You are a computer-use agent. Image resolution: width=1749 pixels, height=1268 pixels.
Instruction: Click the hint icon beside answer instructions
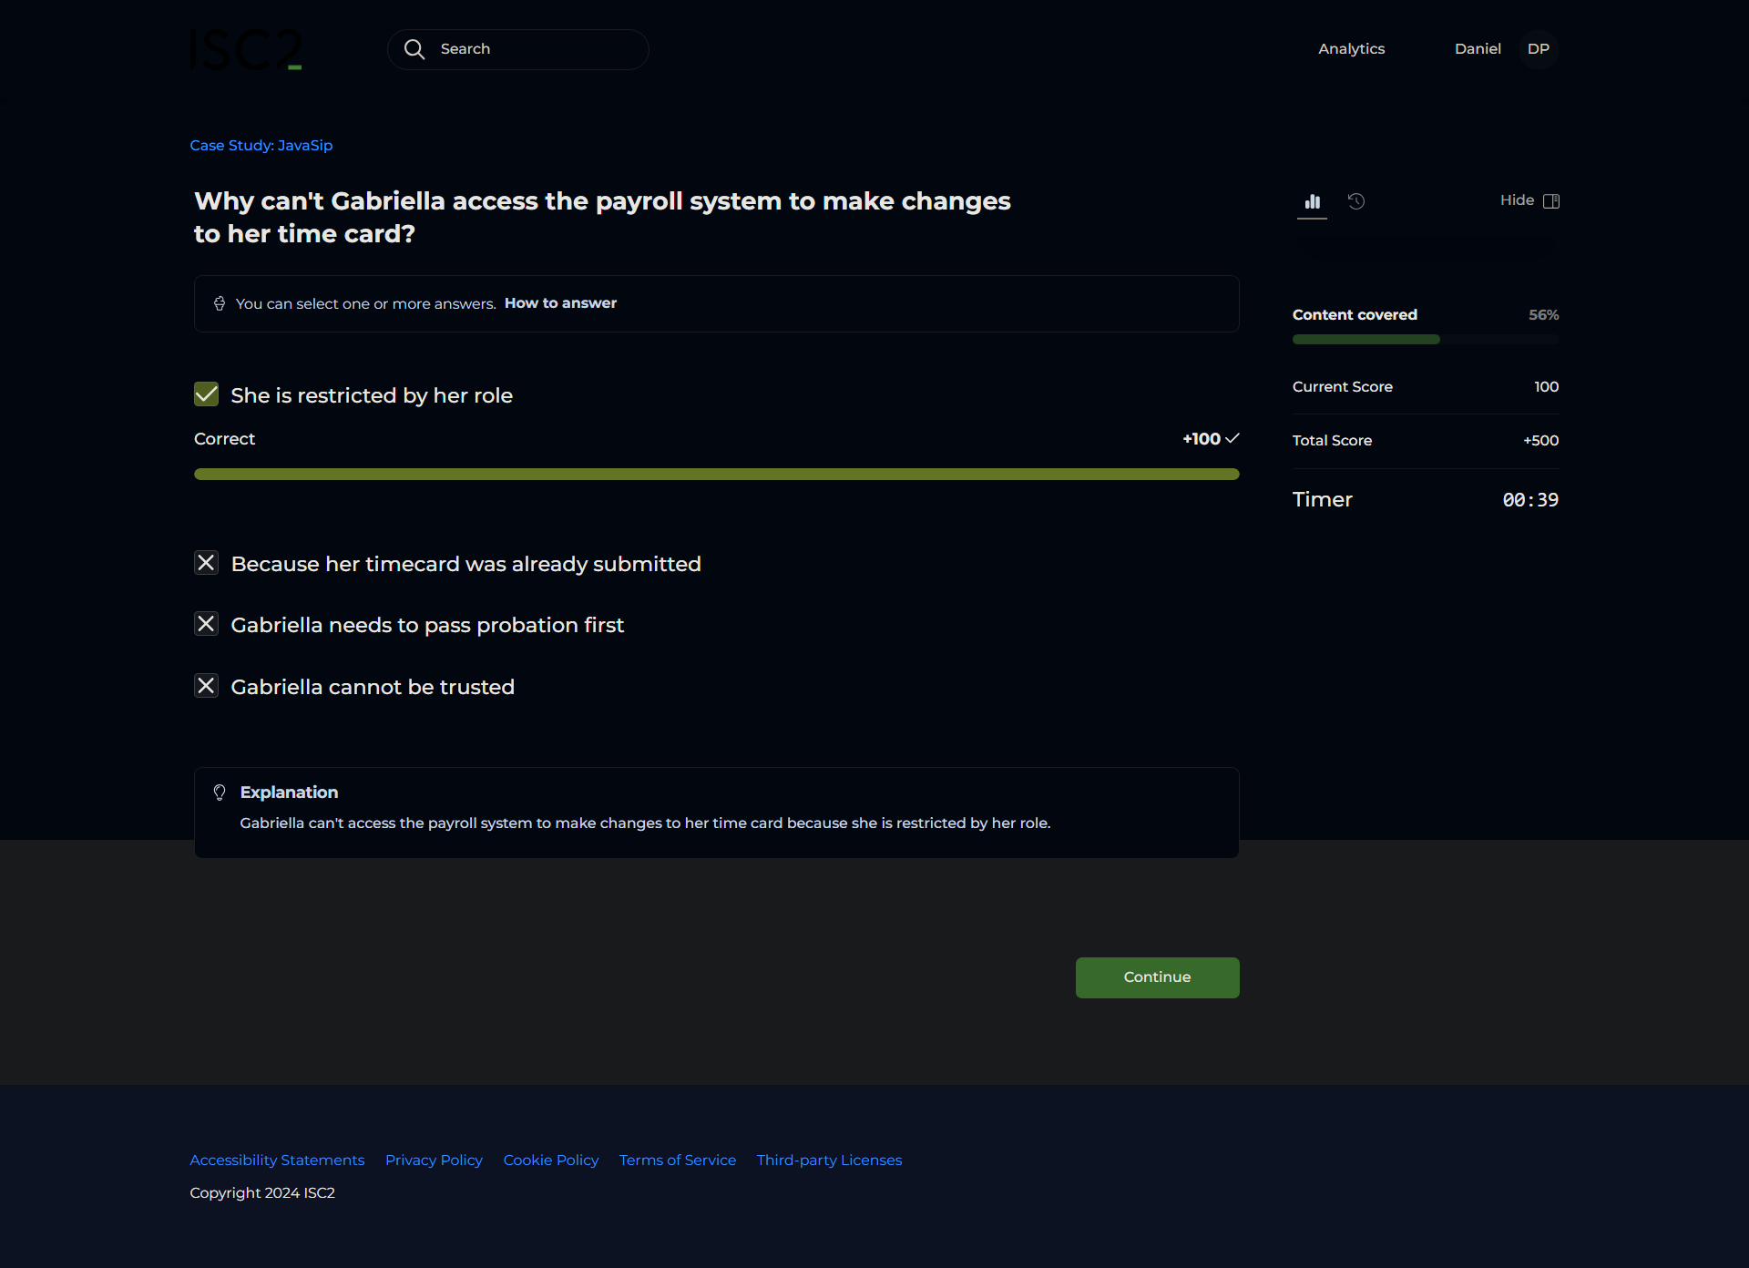(220, 303)
